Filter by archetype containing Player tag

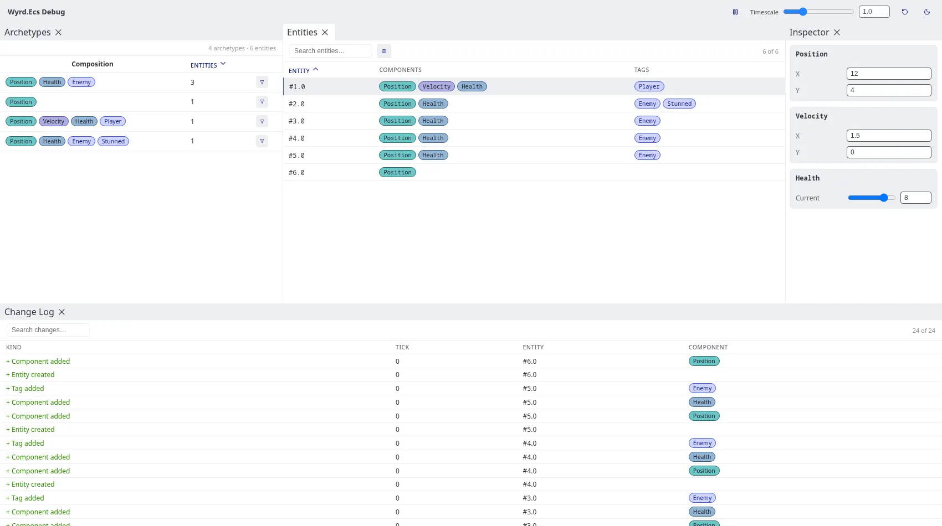click(x=262, y=121)
